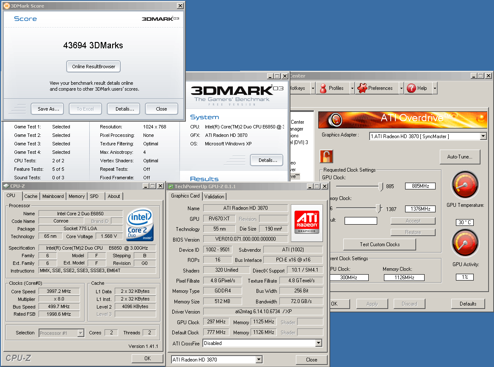The height and width of the screenshot is (367, 494).
Task: Click Details in the 3DMark Score window
Action: pos(124,109)
